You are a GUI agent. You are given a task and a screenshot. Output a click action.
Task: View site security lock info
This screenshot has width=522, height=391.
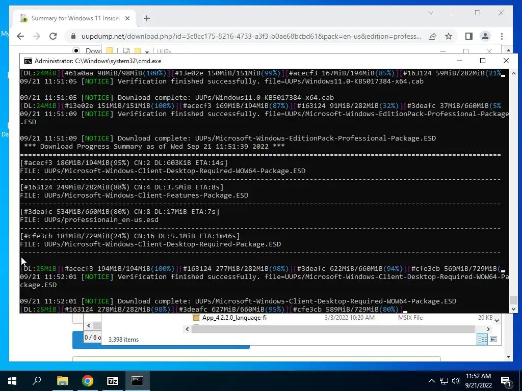(73, 36)
